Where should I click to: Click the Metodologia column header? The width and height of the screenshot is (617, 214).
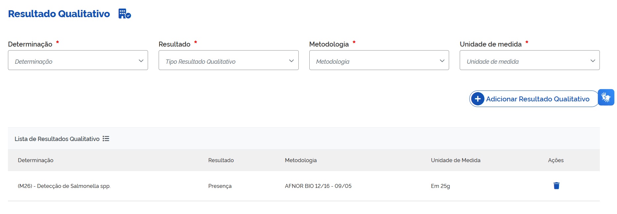point(301,160)
